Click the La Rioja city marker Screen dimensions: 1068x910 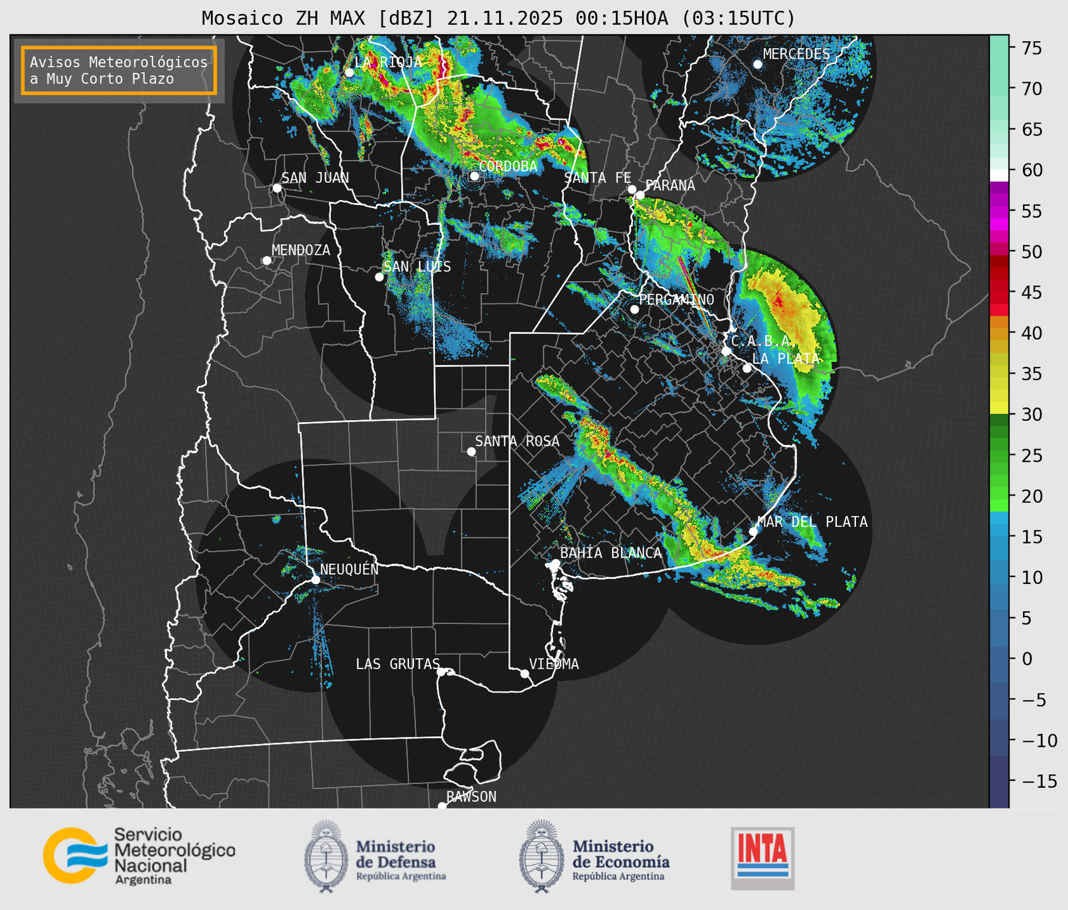point(349,73)
